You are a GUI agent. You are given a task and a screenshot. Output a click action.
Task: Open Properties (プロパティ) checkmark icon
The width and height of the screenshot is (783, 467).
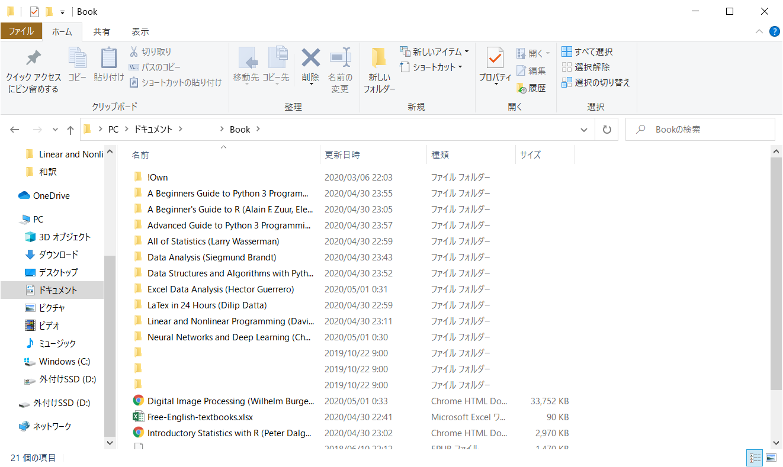pyautogui.click(x=495, y=59)
